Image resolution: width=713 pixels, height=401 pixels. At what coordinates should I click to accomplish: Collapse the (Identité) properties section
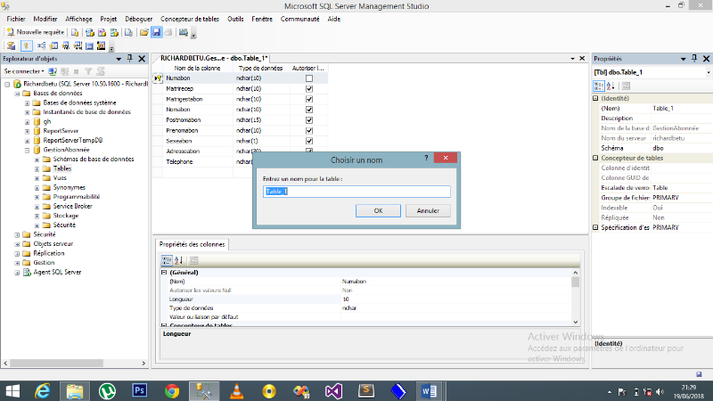(595, 98)
